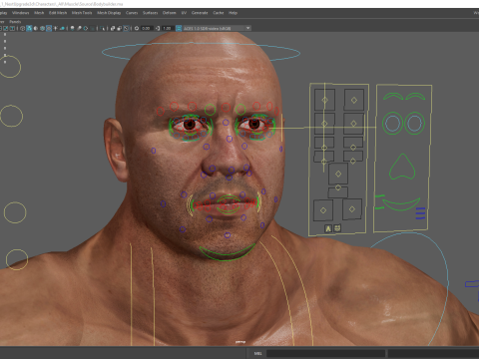Viewport: 479px width, 359px height.
Task: Toggle multisample anti-aliasing icon
Action: tap(86, 28)
